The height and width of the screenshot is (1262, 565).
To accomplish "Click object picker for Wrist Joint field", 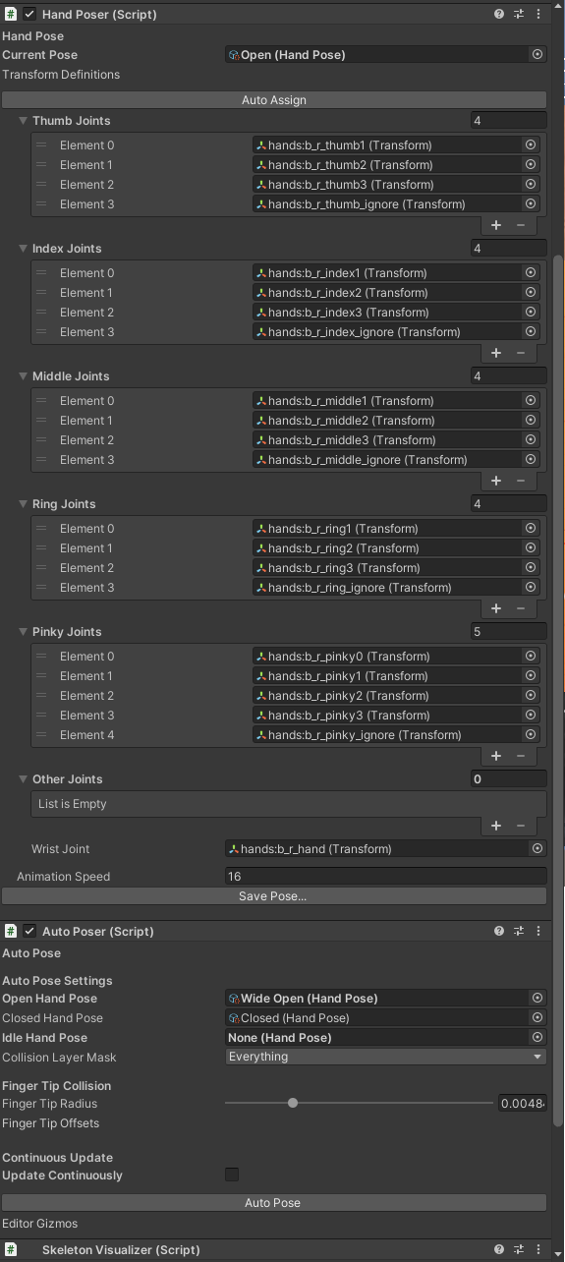I will [537, 849].
